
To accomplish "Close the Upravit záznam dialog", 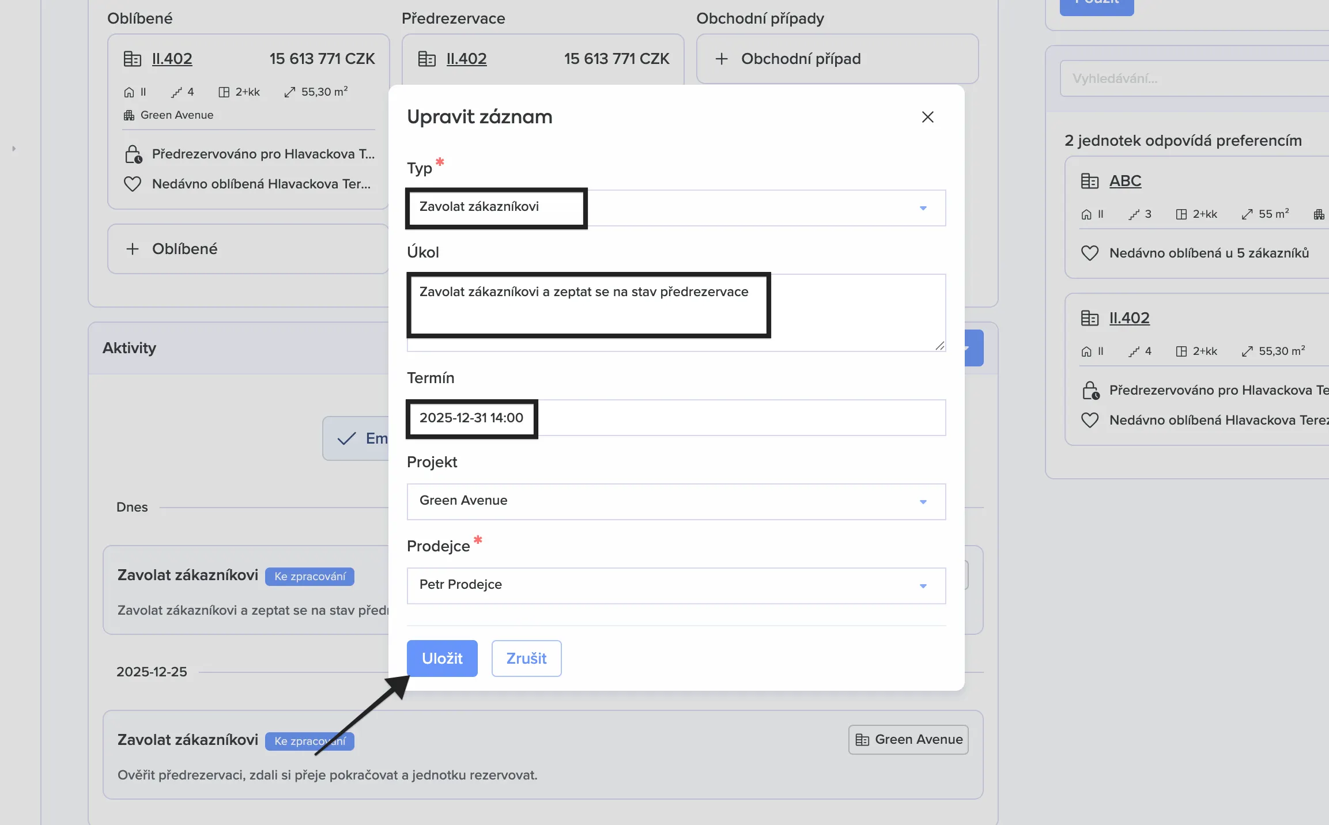I will (927, 117).
